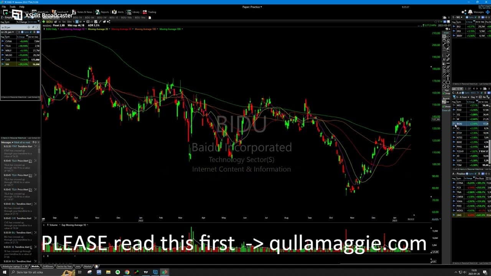
Task: Dismiss the CVE trendline alert message
Action: tap(36, 218)
